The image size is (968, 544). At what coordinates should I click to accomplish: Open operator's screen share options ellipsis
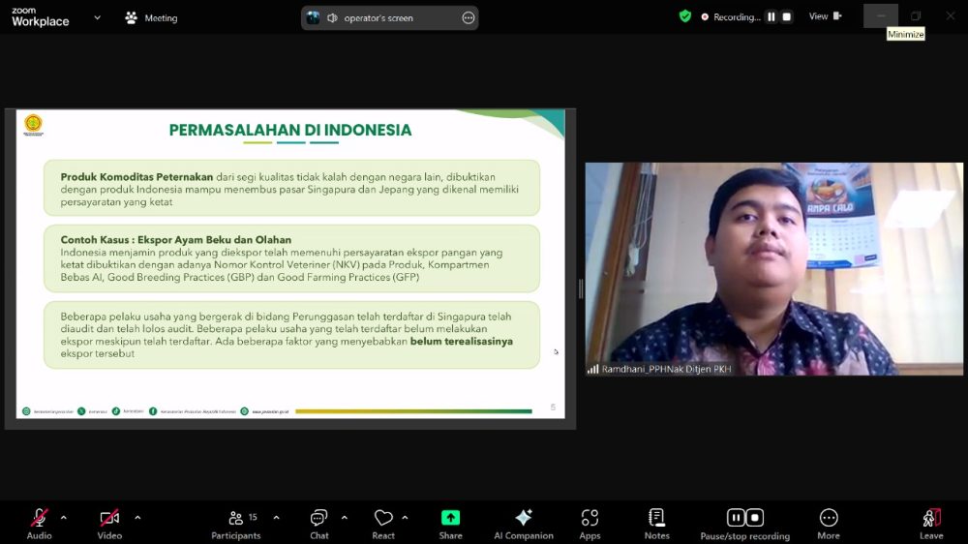pos(469,17)
